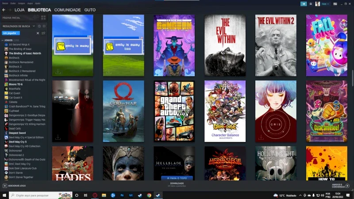Select Bloons TD 6 in list
Screen dimensions: 354x199
15,84
